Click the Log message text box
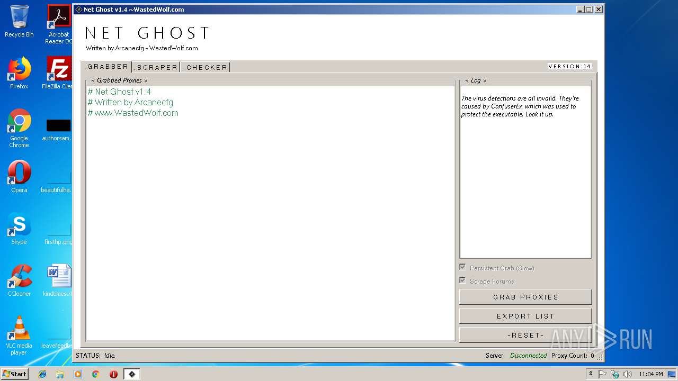This screenshot has width=678, height=381. pyautogui.click(x=525, y=172)
